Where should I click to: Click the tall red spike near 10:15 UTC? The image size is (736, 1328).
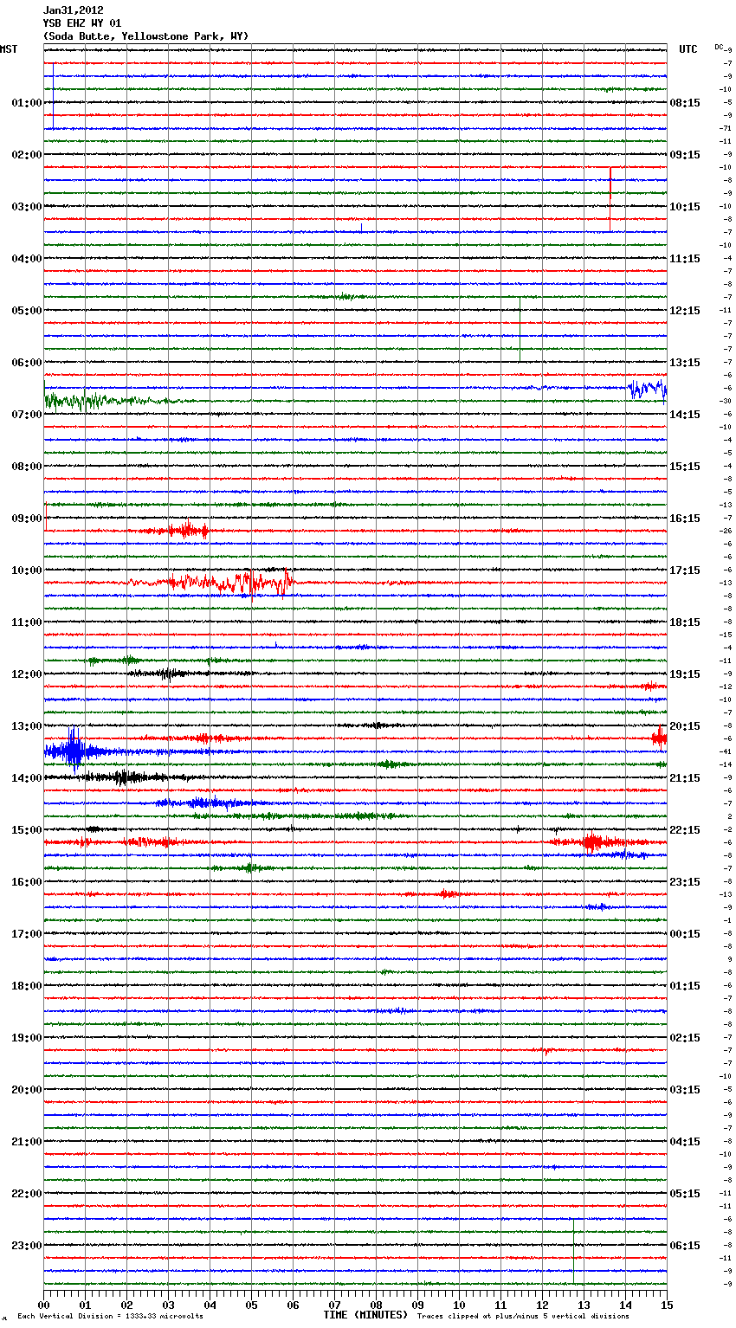[610, 199]
